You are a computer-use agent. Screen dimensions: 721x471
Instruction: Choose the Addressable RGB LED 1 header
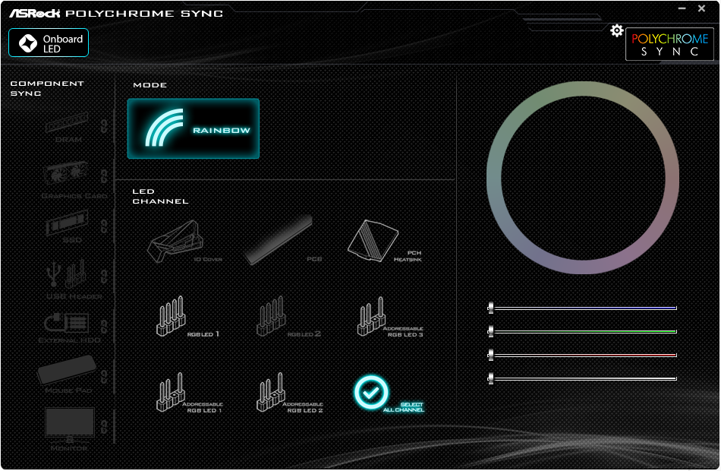(x=189, y=393)
